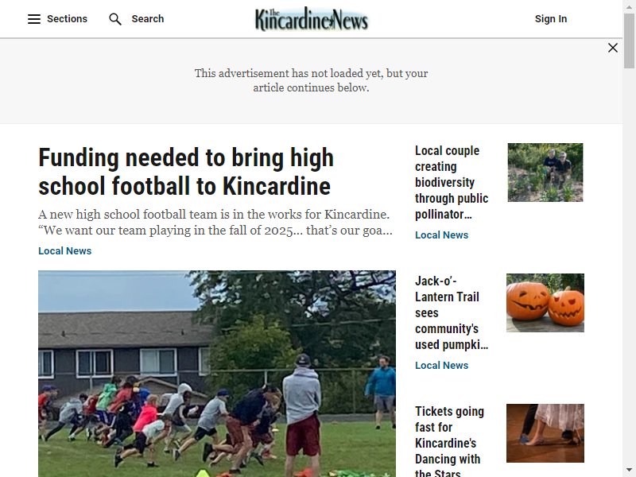Click Local News under pollinator story

coord(441,235)
